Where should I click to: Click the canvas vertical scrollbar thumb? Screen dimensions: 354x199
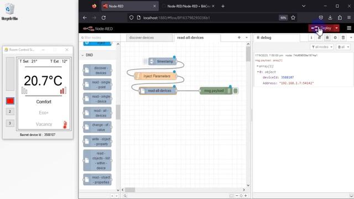pos(248,54)
